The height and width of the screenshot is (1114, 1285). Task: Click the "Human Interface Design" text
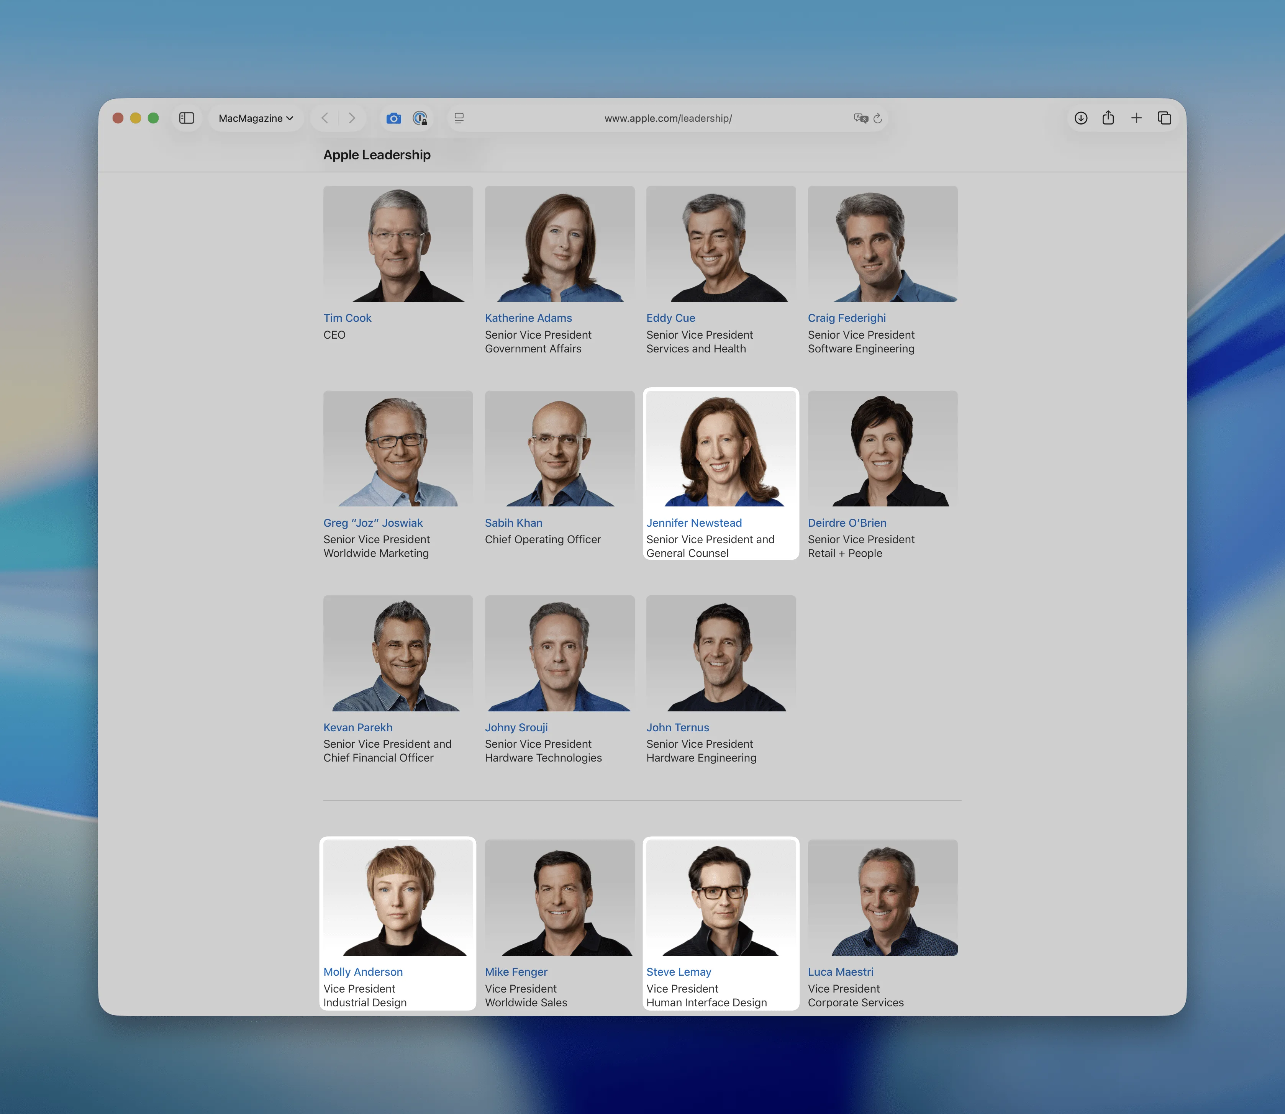pos(706,1003)
